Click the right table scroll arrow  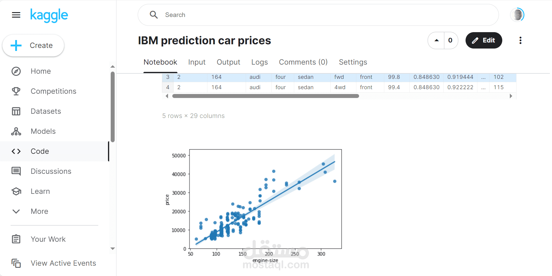click(x=511, y=96)
